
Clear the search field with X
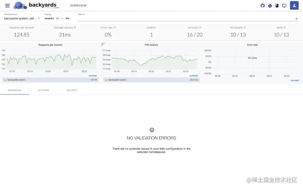(x=296, y=19)
